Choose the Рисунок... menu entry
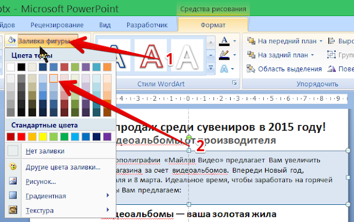Viewport: 354px width, 222px height. (60, 181)
